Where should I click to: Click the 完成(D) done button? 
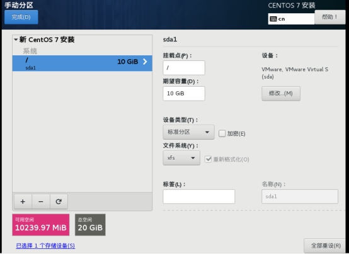click(21, 17)
